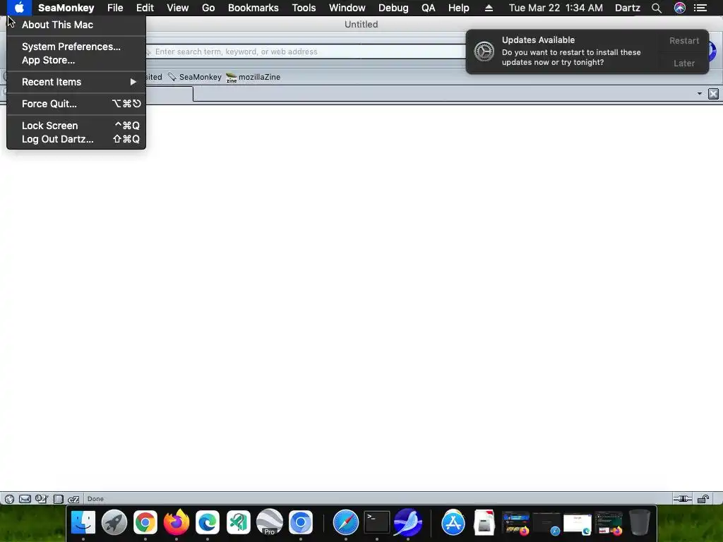Open Spotlight search magnifier
The image size is (723, 542).
(x=656, y=8)
